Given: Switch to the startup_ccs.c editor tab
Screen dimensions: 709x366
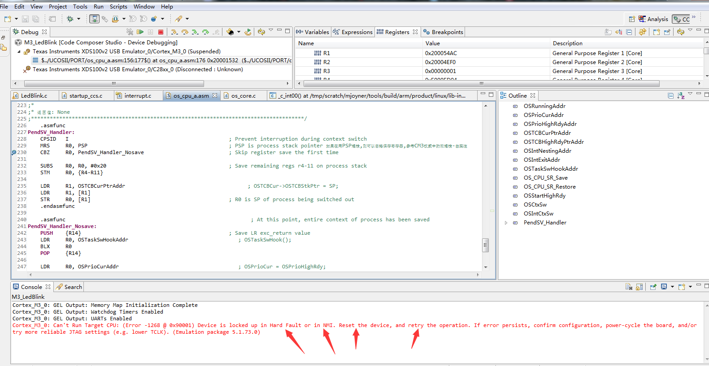Looking at the screenshot, I should [x=85, y=95].
